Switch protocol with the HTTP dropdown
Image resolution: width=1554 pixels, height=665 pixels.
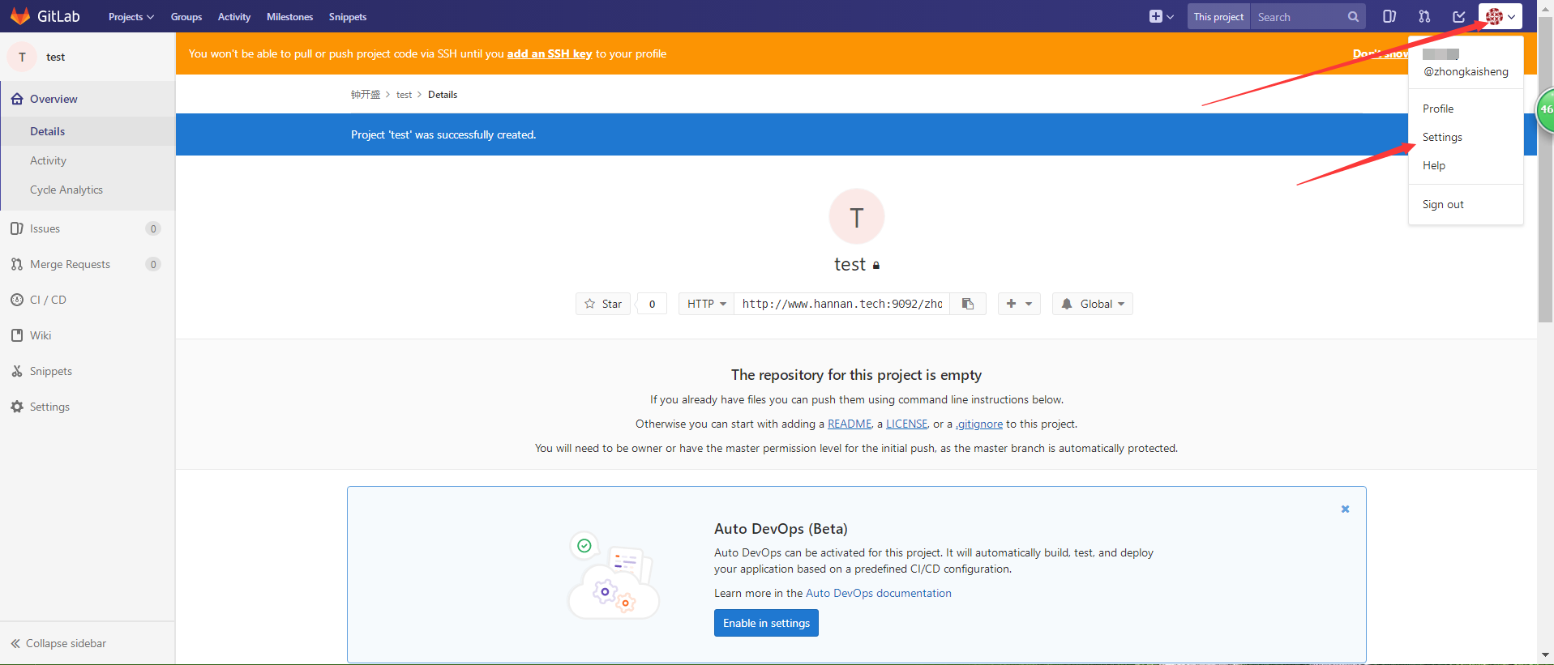[707, 304]
